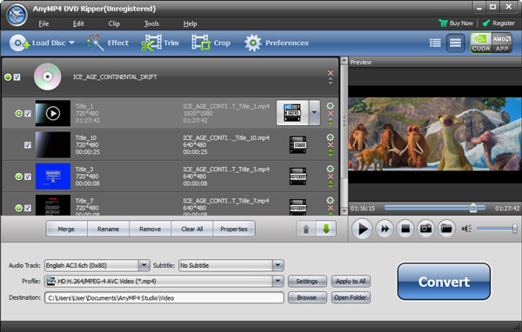Open the Profile dropdown
This screenshot has width=522, height=332.
click(278, 281)
